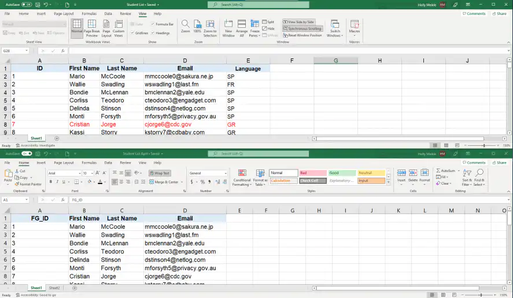
Task: Set zoom to 100% in top window
Action: coord(197,26)
